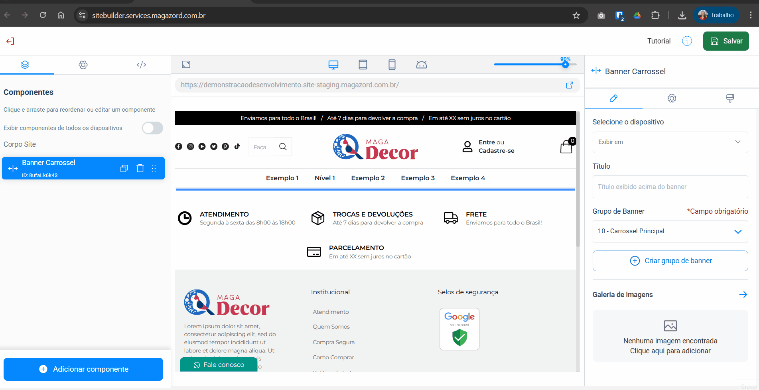Reload the page in browser
The image size is (759, 390).
pyautogui.click(x=43, y=15)
